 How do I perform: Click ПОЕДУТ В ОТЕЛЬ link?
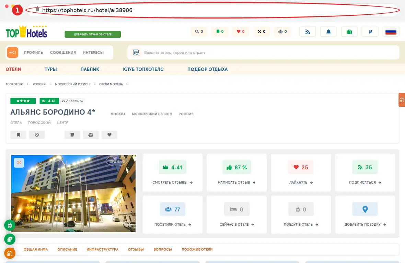[x=301, y=224]
